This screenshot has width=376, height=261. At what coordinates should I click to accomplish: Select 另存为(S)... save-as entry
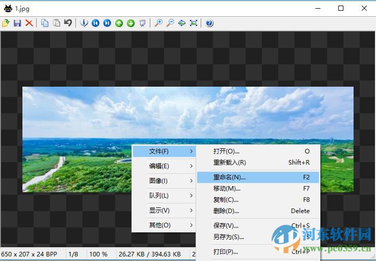pos(258,237)
